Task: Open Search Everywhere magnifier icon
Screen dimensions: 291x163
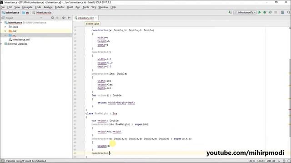Action: point(289,12)
